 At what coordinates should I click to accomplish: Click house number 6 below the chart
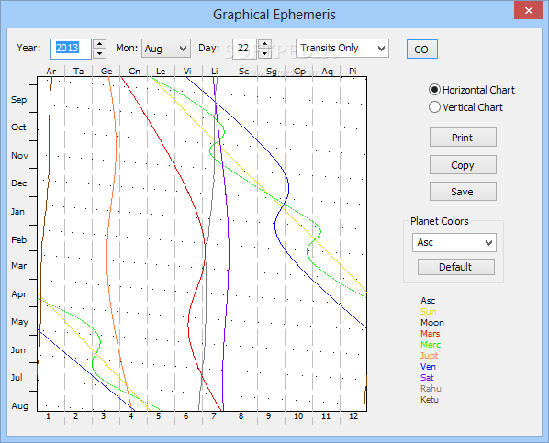(x=185, y=416)
